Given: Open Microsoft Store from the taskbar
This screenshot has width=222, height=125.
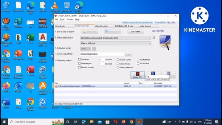Looking at the screenshot, I should [x=108, y=122].
